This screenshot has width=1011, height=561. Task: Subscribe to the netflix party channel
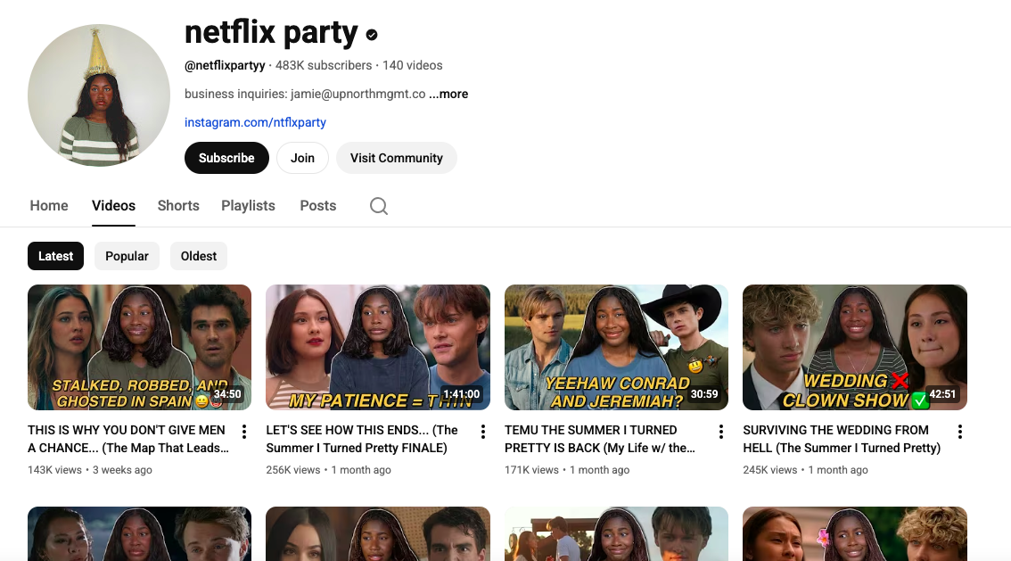pos(226,158)
